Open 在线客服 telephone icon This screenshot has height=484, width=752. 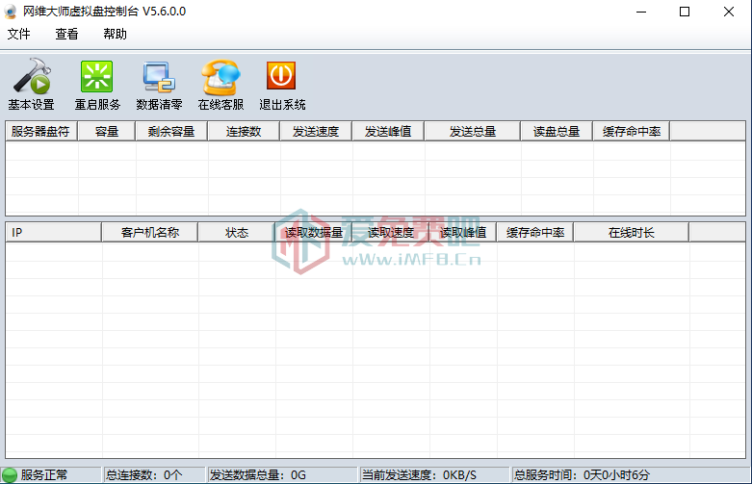pos(220,77)
